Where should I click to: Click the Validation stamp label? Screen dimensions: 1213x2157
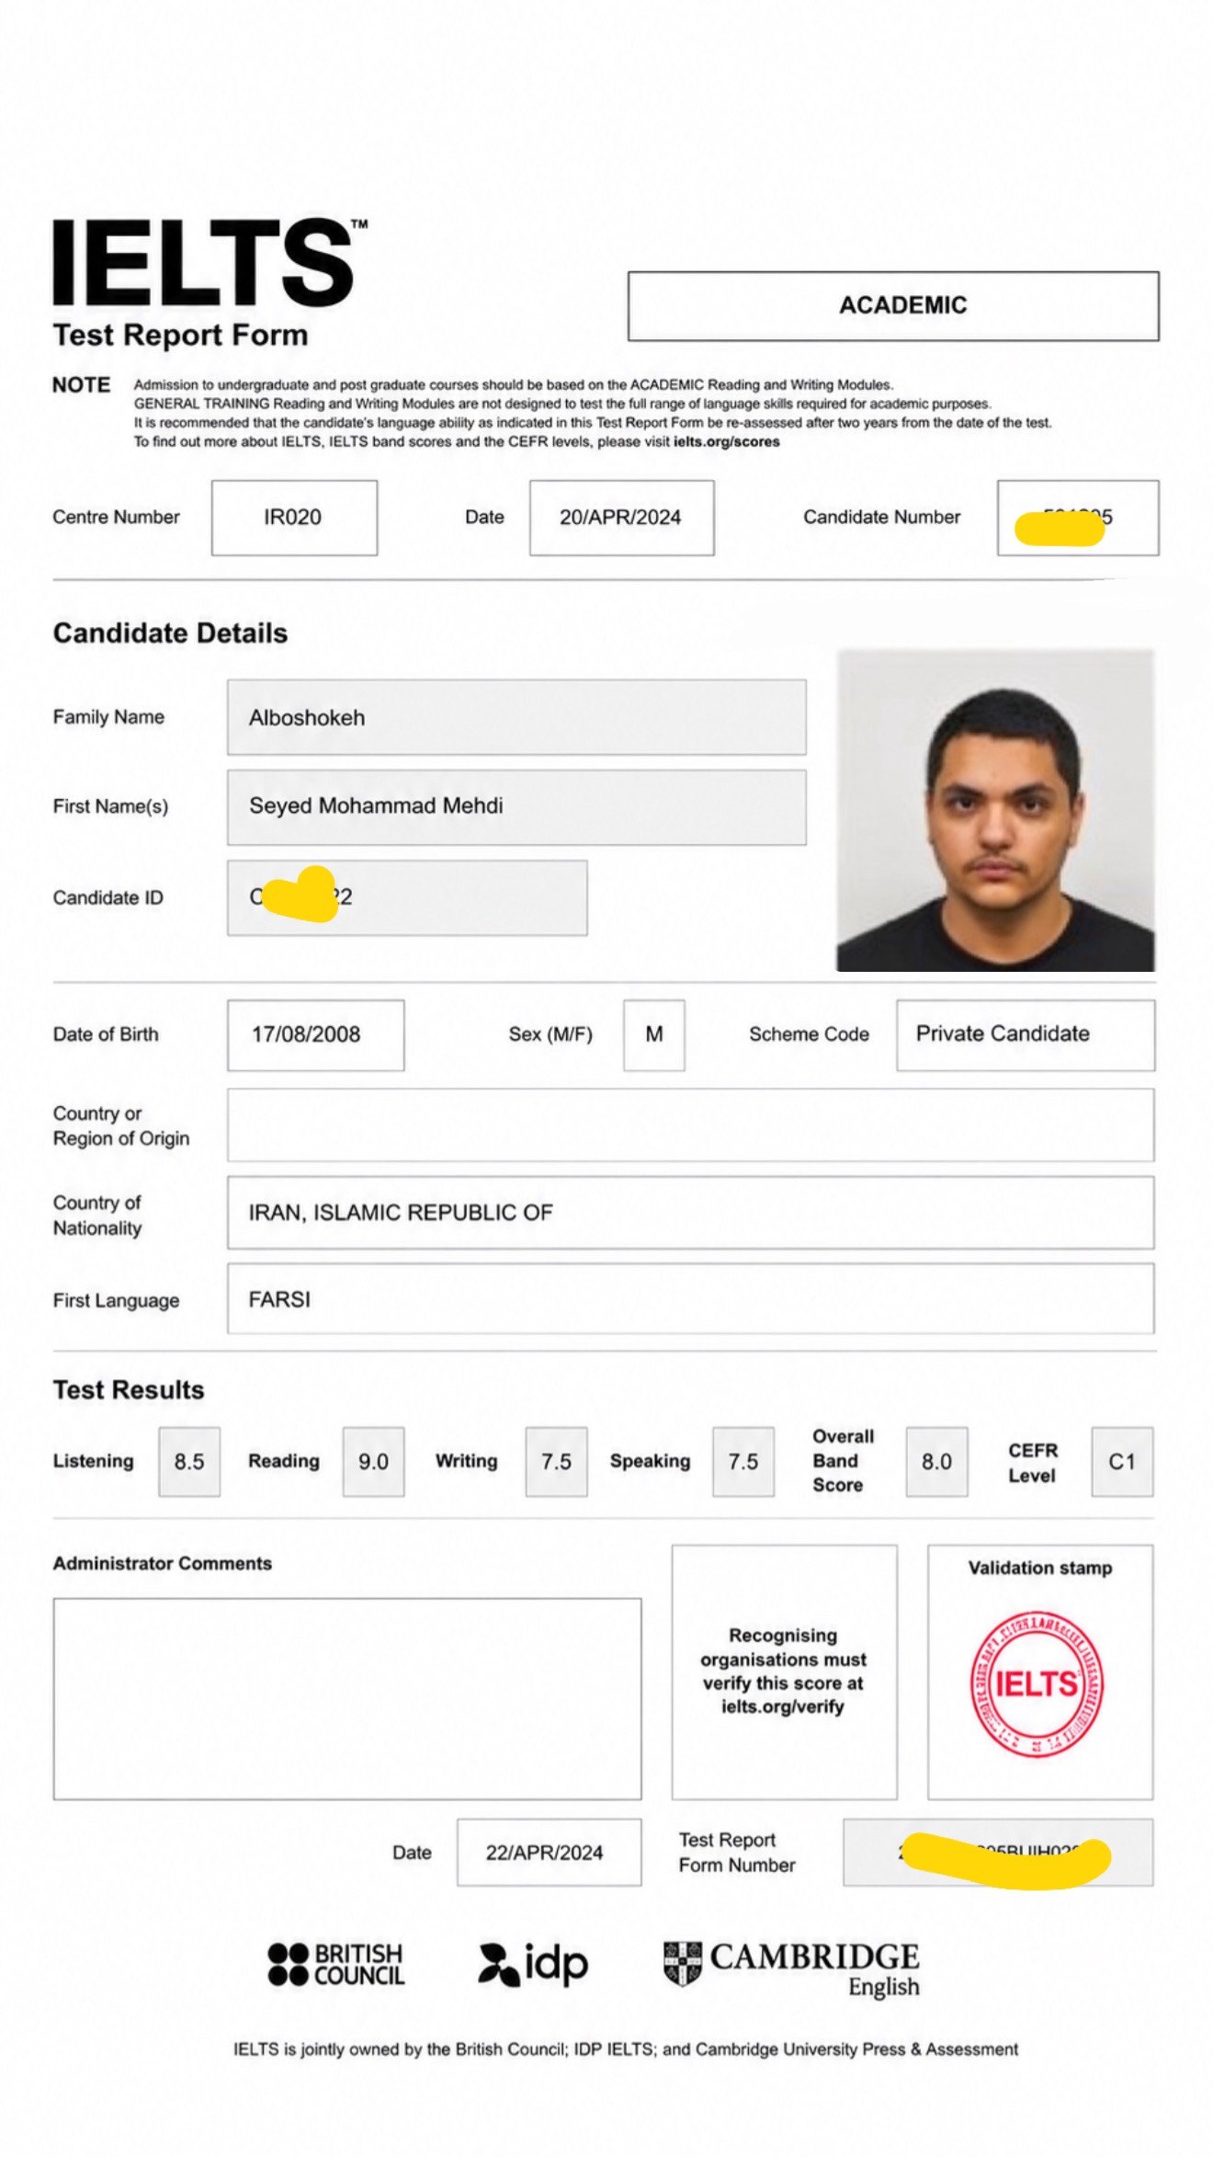tap(1040, 1569)
